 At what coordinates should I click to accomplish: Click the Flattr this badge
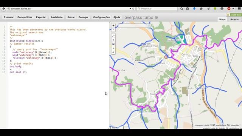[x=234, y=15]
